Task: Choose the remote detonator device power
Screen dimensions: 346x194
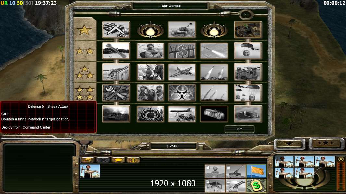Action: pyautogui.click(x=214, y=114)
